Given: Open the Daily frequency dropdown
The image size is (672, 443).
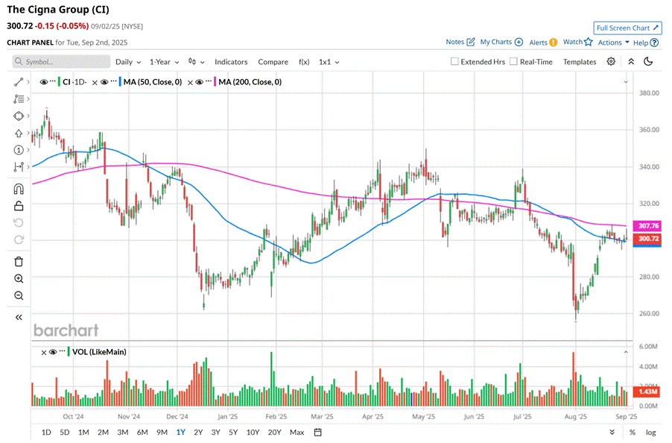Looking at the screenshot, I should click(x=128, y=62).
